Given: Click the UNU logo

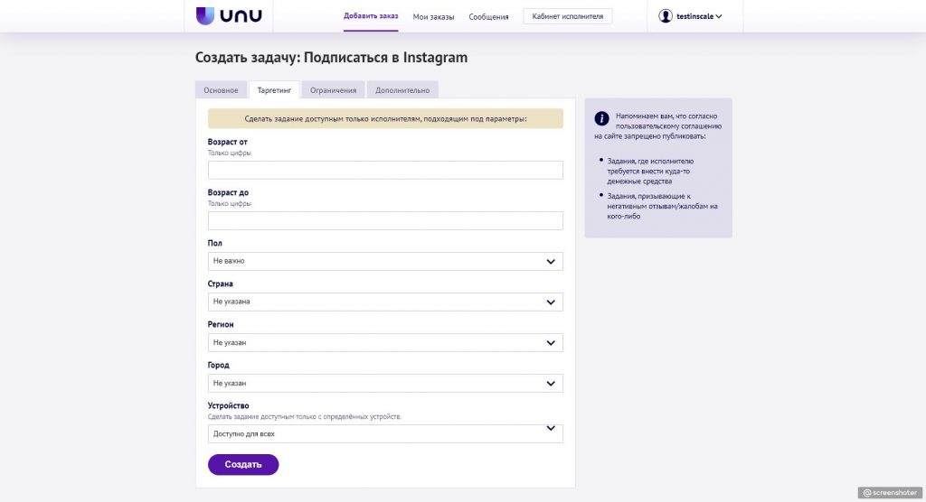Looking at the screenshot, I should pos(229,16).
